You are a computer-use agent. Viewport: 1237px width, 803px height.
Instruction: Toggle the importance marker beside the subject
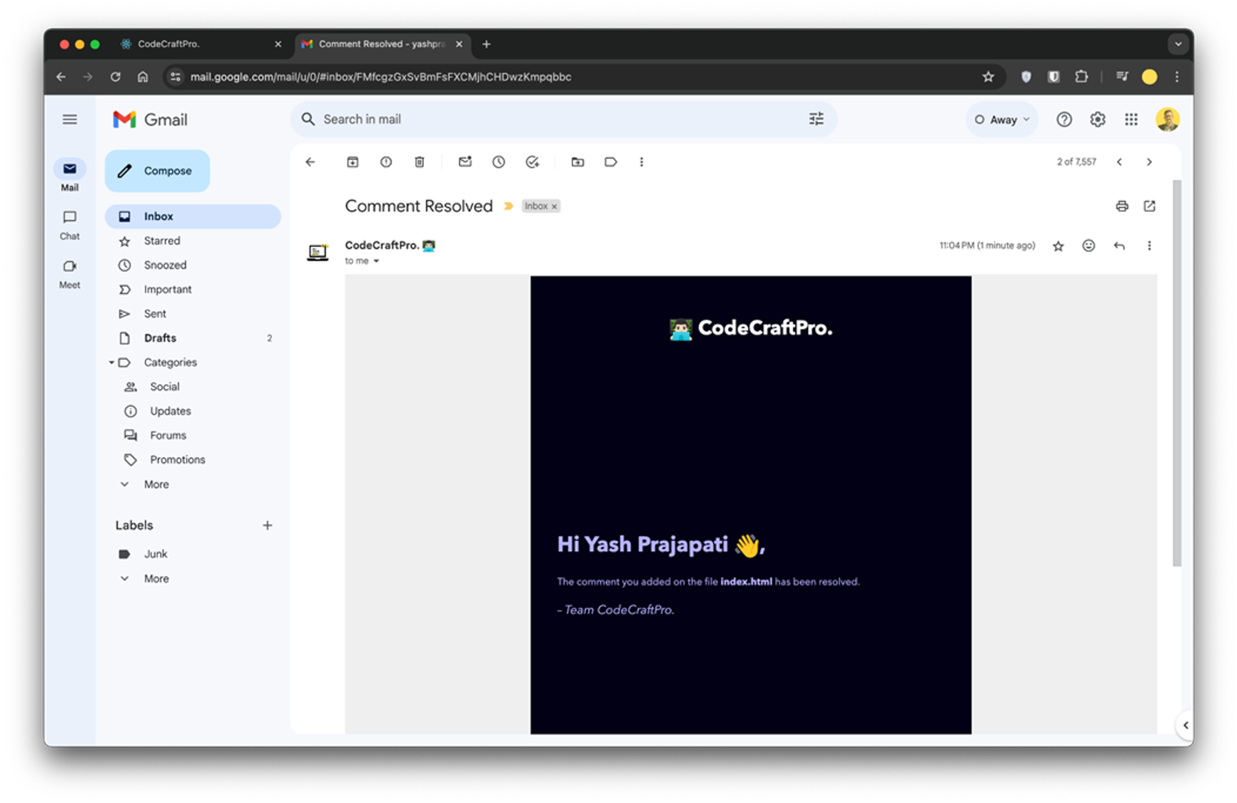pyautogui.click(x=508, y=206)
